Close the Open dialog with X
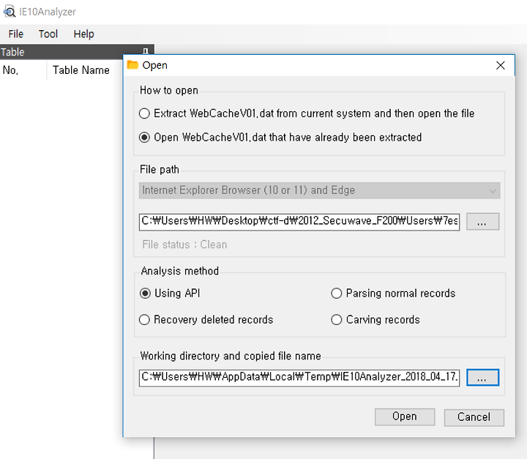Image resolution: width=527 pixels, height=459 pixels. [500, 65]
